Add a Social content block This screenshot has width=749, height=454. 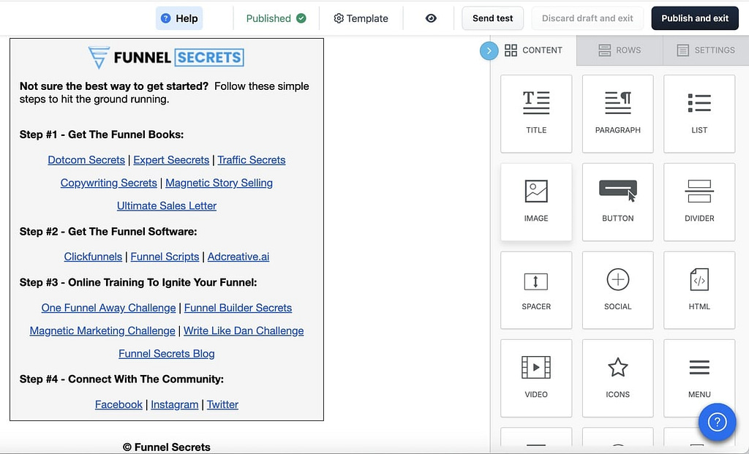point(617,290)
